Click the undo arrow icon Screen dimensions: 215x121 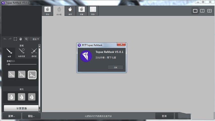5,39
